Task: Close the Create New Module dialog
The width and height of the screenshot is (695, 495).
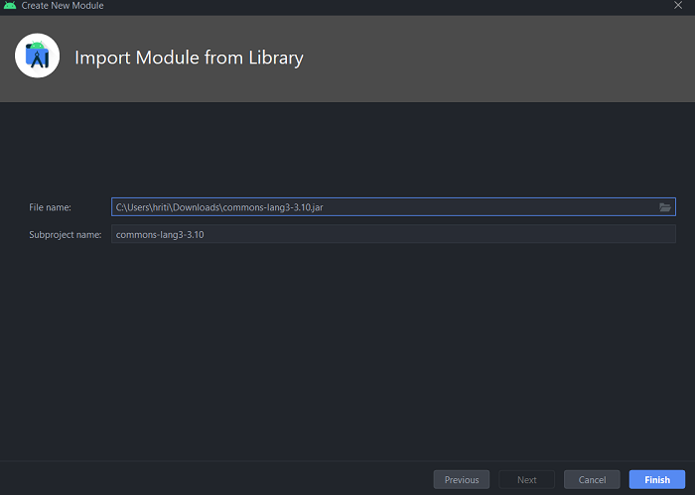Action: tap(677, 6)
